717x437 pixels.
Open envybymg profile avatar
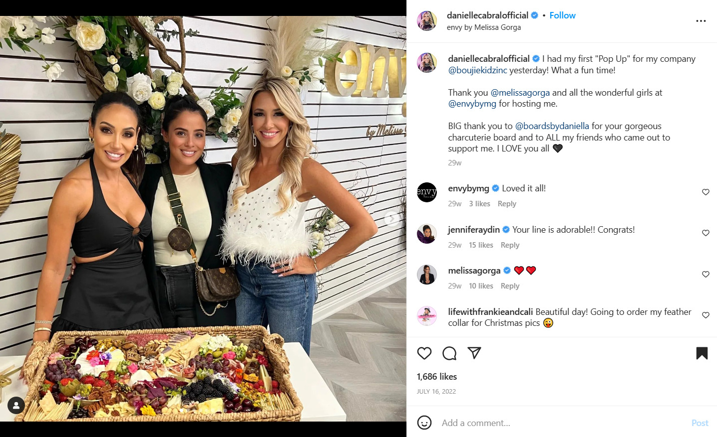coord(426,192)
